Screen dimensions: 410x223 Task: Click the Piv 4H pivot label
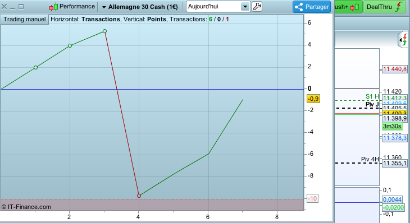(x=370, y=159)
